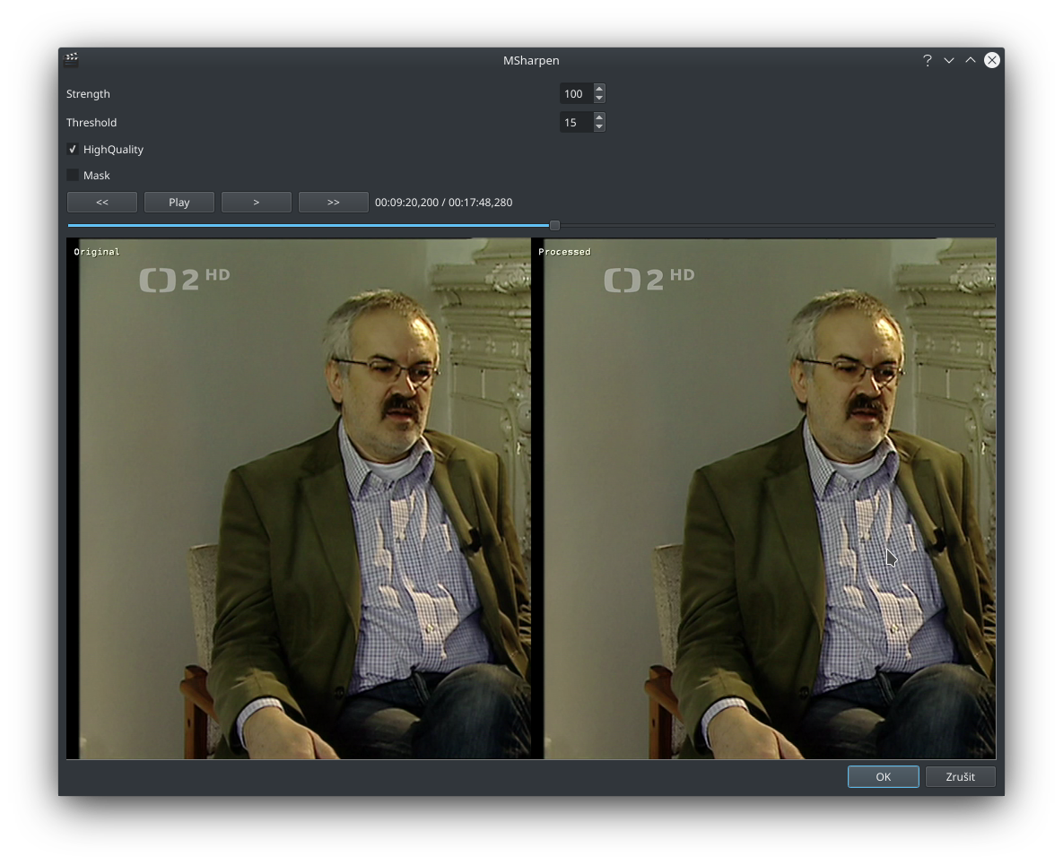The width and height of the screenshot is (1063, 865).
Task: Increase Threshold with the up spinner arrow
Action: pyautogui.click(x=598, y=117)
